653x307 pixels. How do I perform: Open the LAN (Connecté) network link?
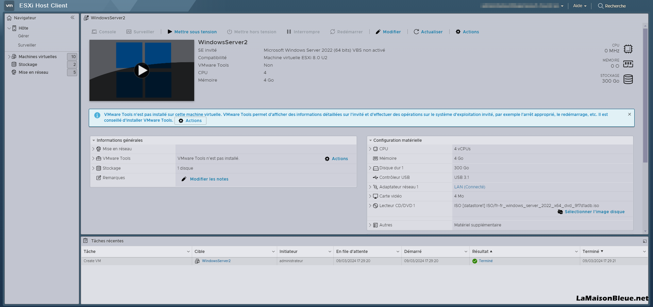(469, 187)
